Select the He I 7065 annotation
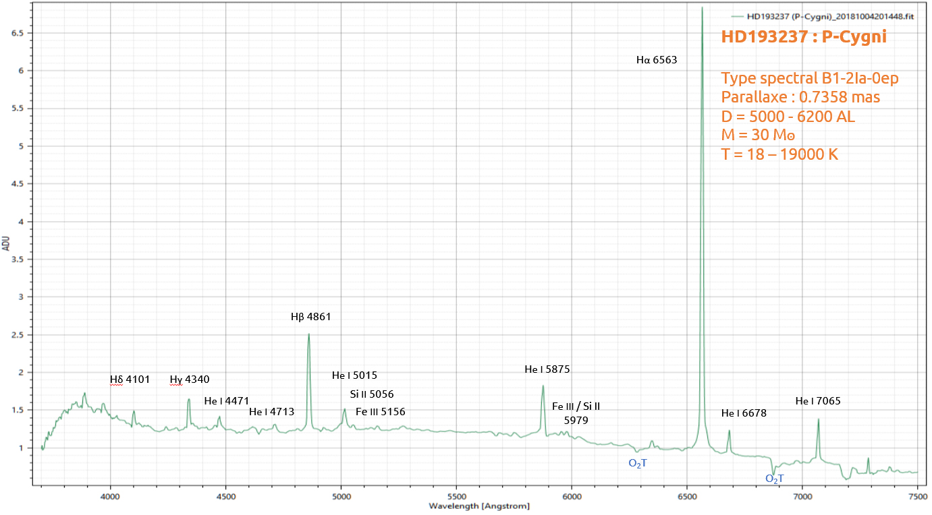This screenshot has height=515, width=932. tap(818, 401)
